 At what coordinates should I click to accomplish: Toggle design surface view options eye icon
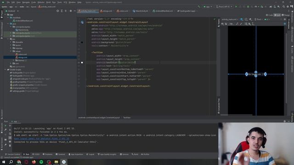pos(222,24)
